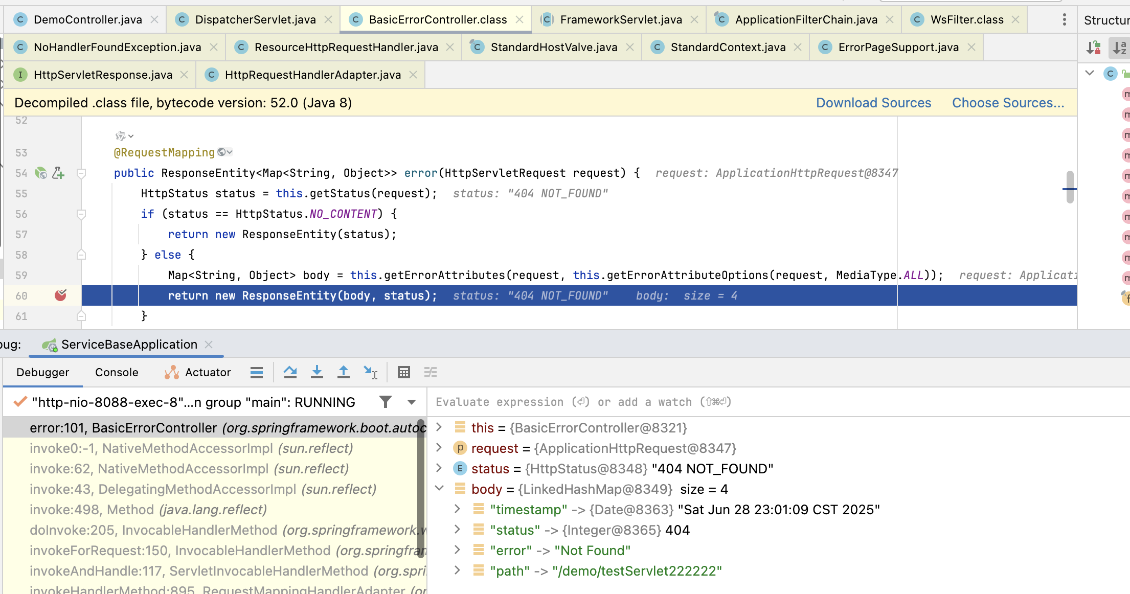Screen dimensions: 1130x594
Task: Click the Choose Sources link
Action: click(x=1008, y=103)
